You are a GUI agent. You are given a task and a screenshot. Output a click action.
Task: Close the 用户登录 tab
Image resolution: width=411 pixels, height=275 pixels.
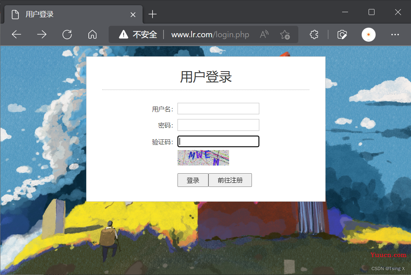tap(133, 15)
